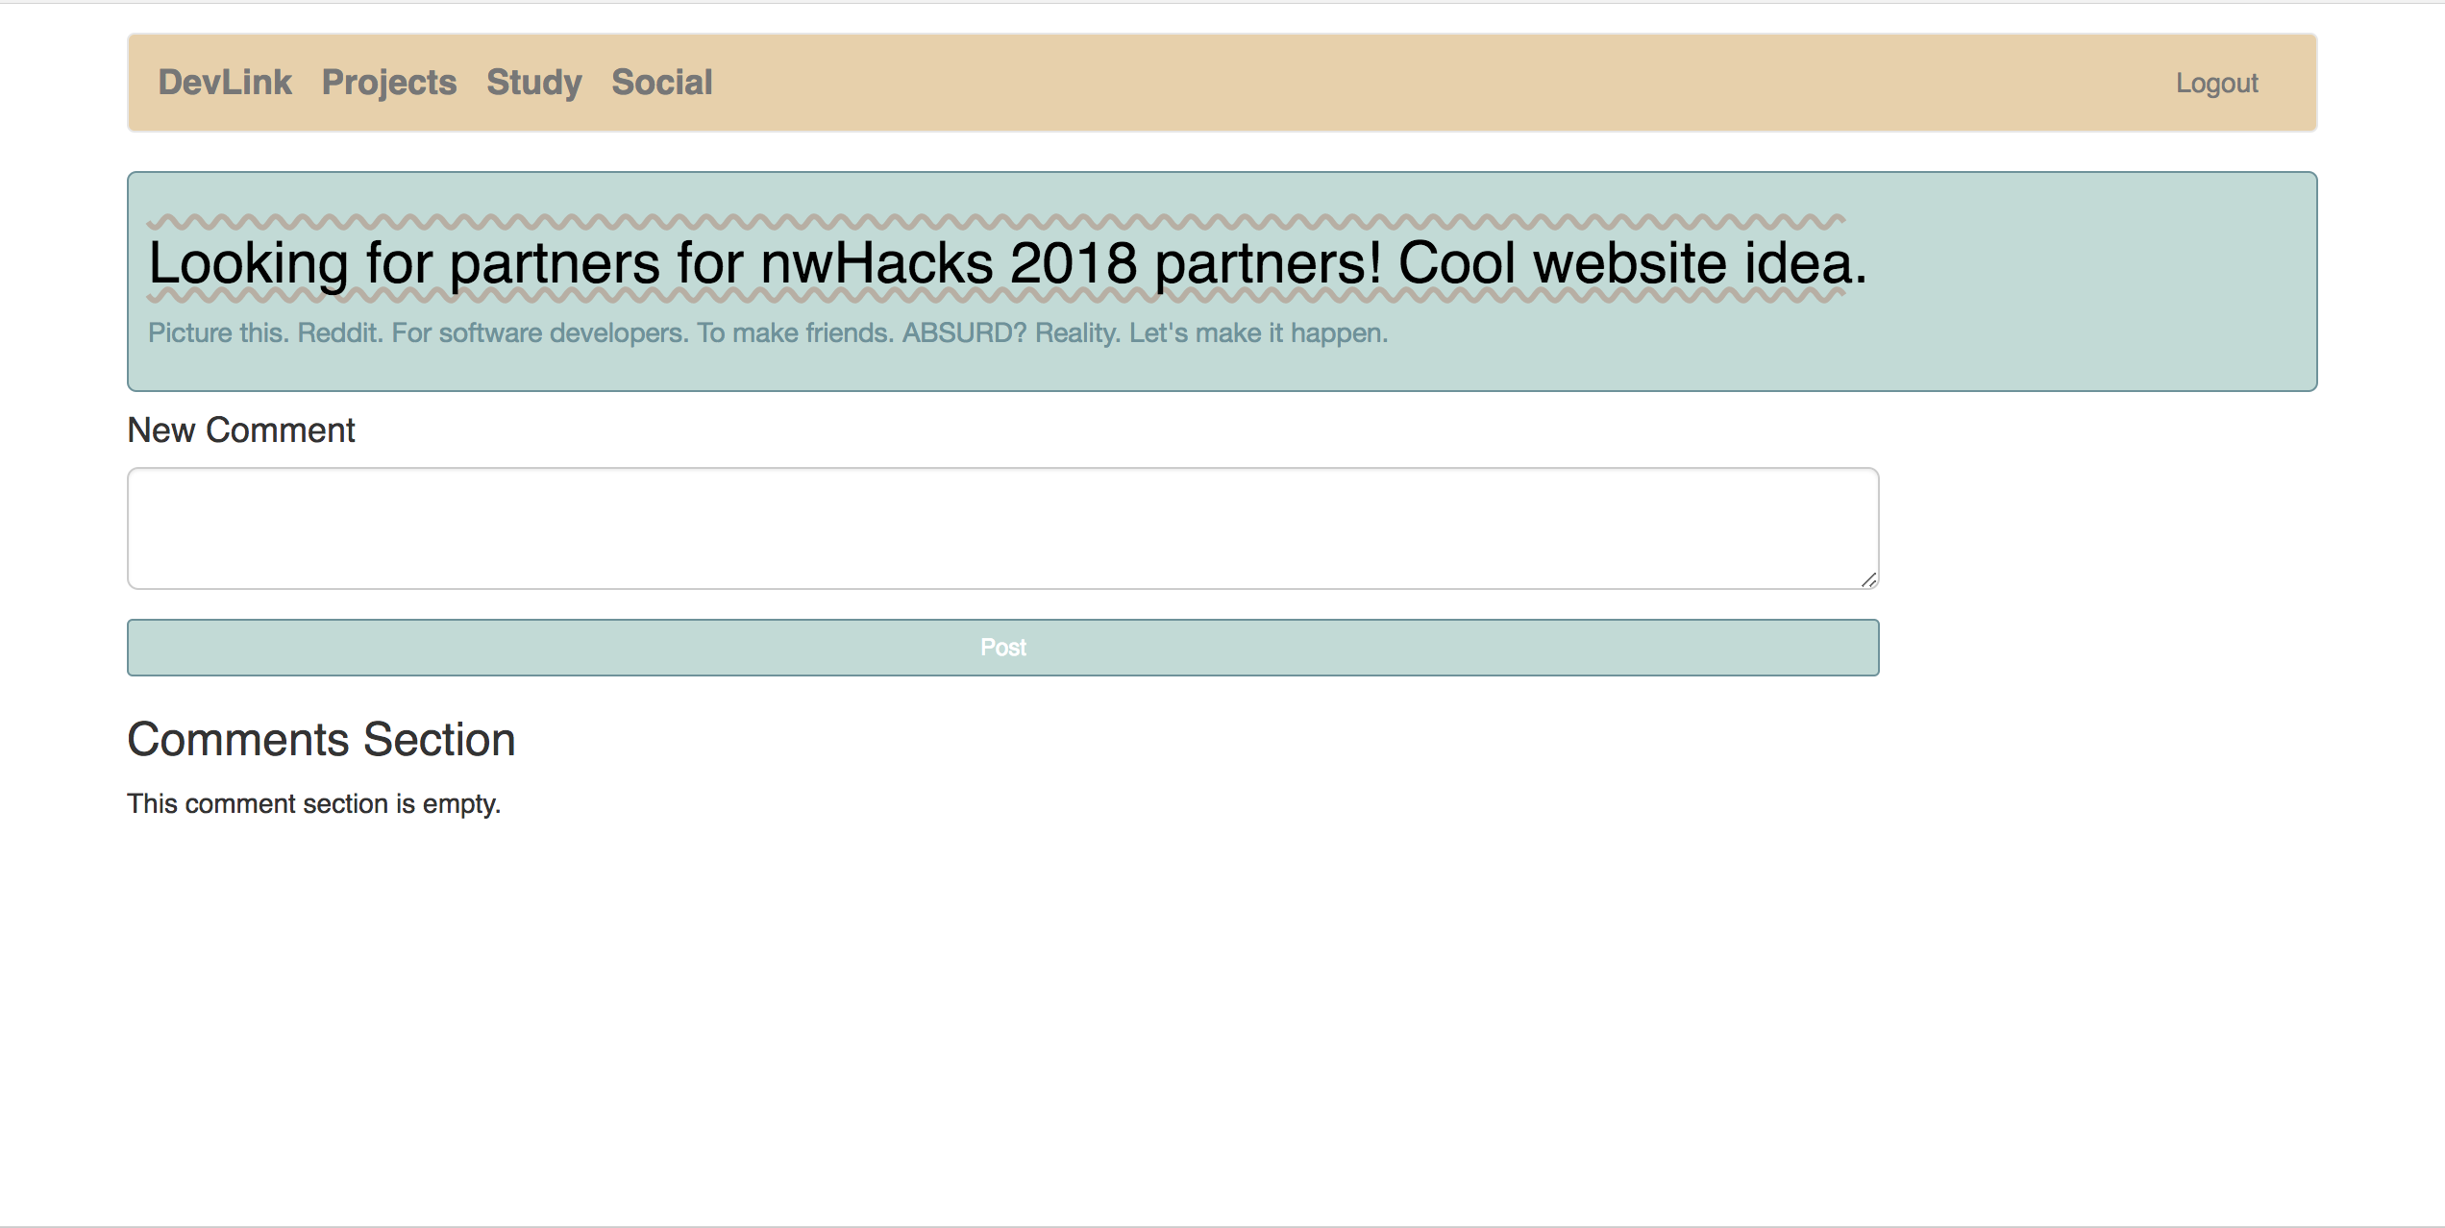Click the post title heading

[1006, 263]
